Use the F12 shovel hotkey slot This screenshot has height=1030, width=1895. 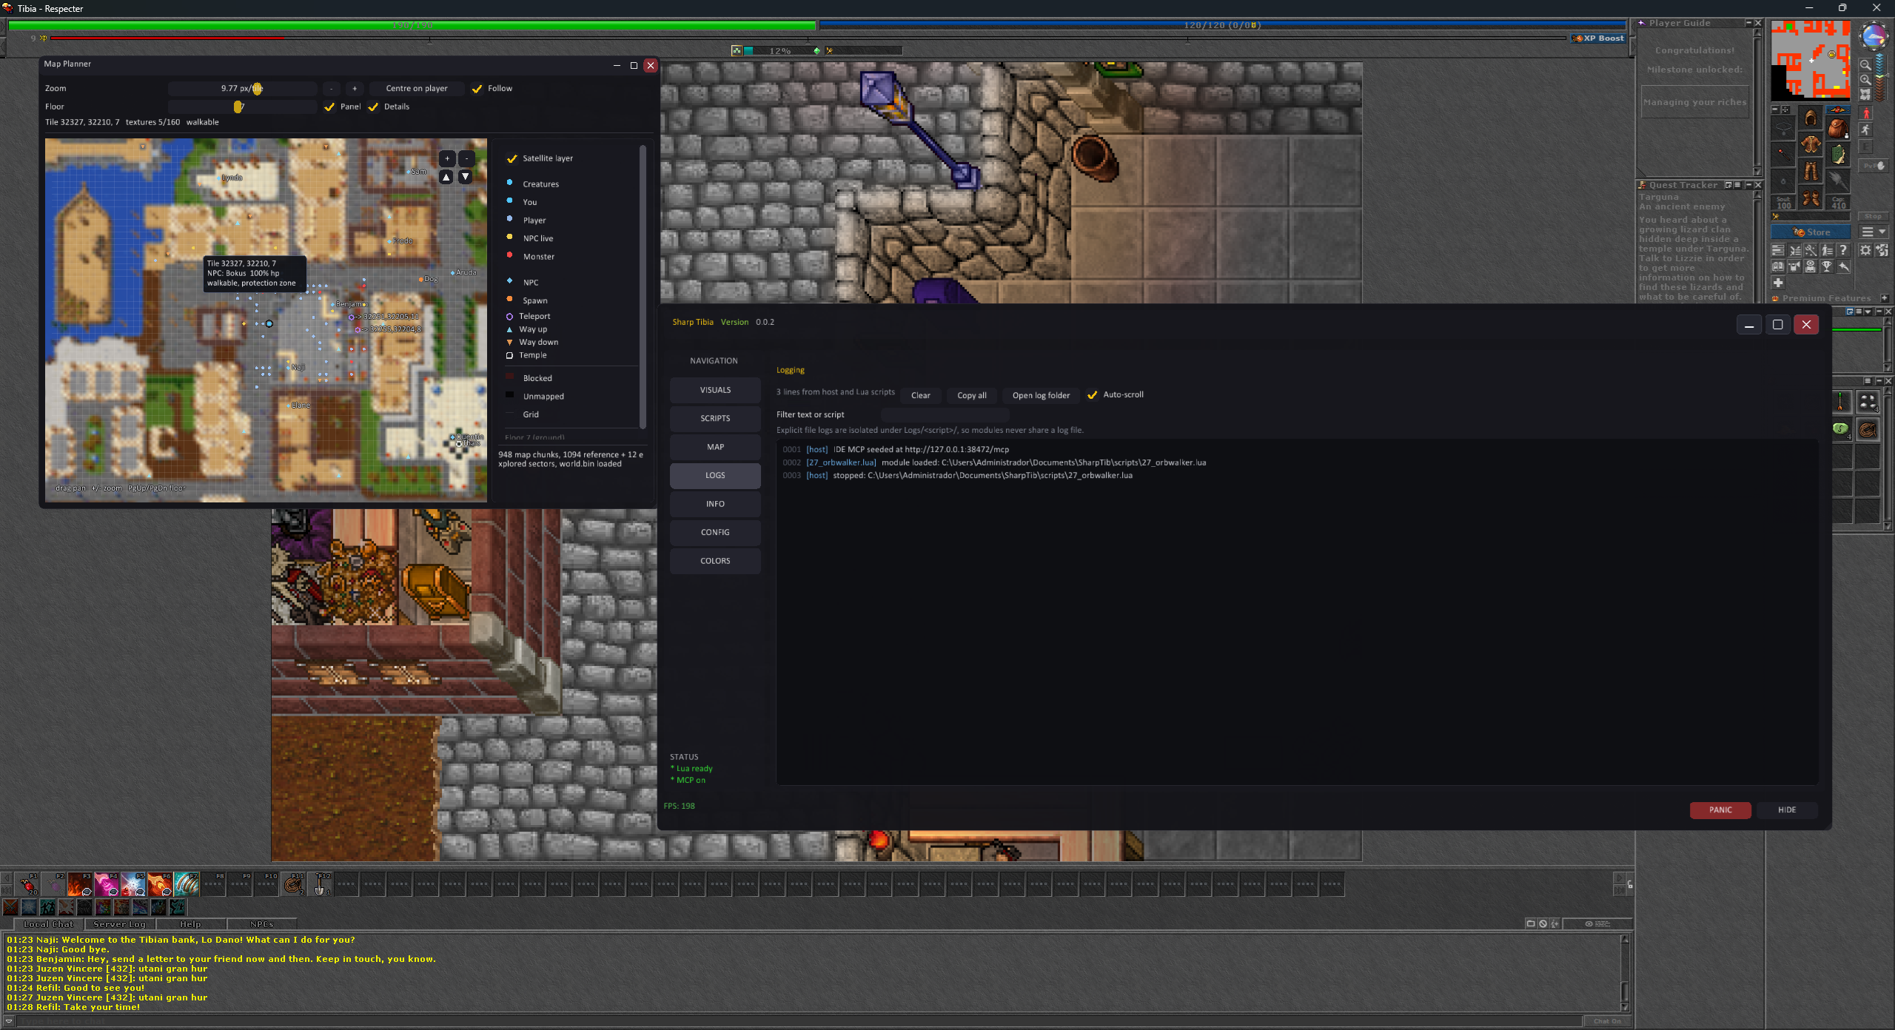coord(320,884)
